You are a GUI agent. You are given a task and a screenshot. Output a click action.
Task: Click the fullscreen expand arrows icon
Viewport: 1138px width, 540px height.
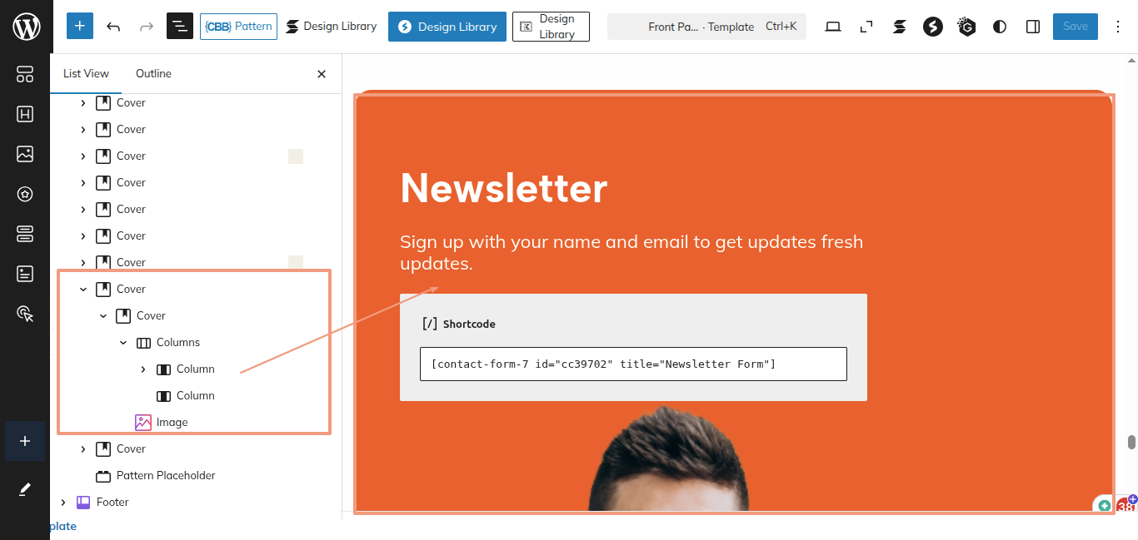[866, 27]
